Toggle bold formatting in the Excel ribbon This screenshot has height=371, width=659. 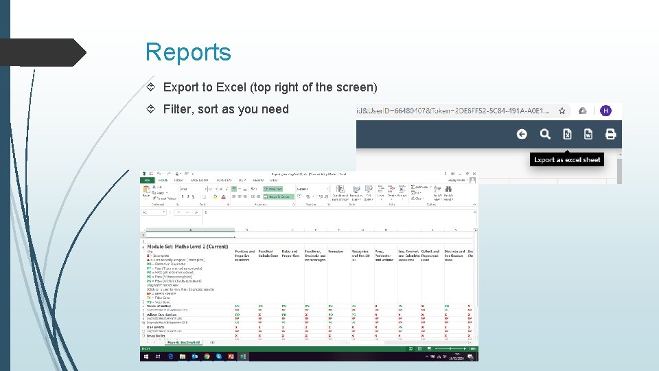click(x=183, y=196)
